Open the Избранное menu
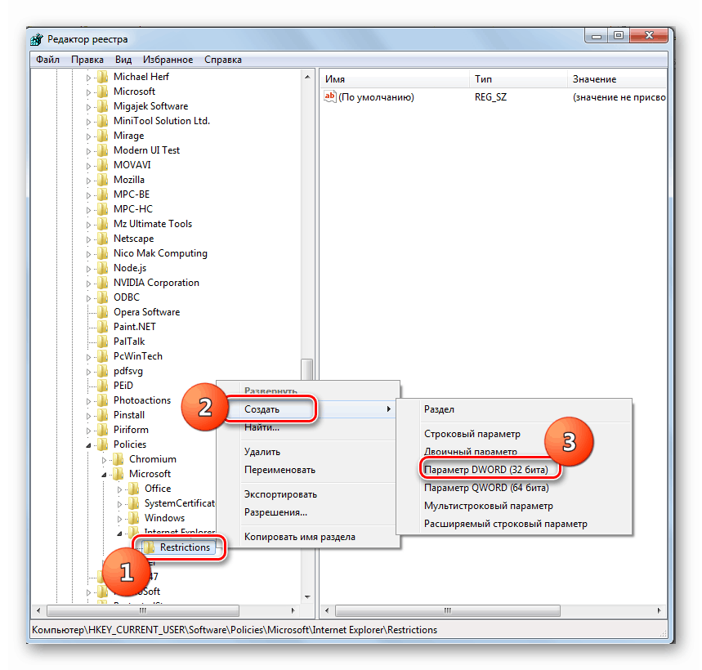702x670 pixels. [x=168, y=60]
